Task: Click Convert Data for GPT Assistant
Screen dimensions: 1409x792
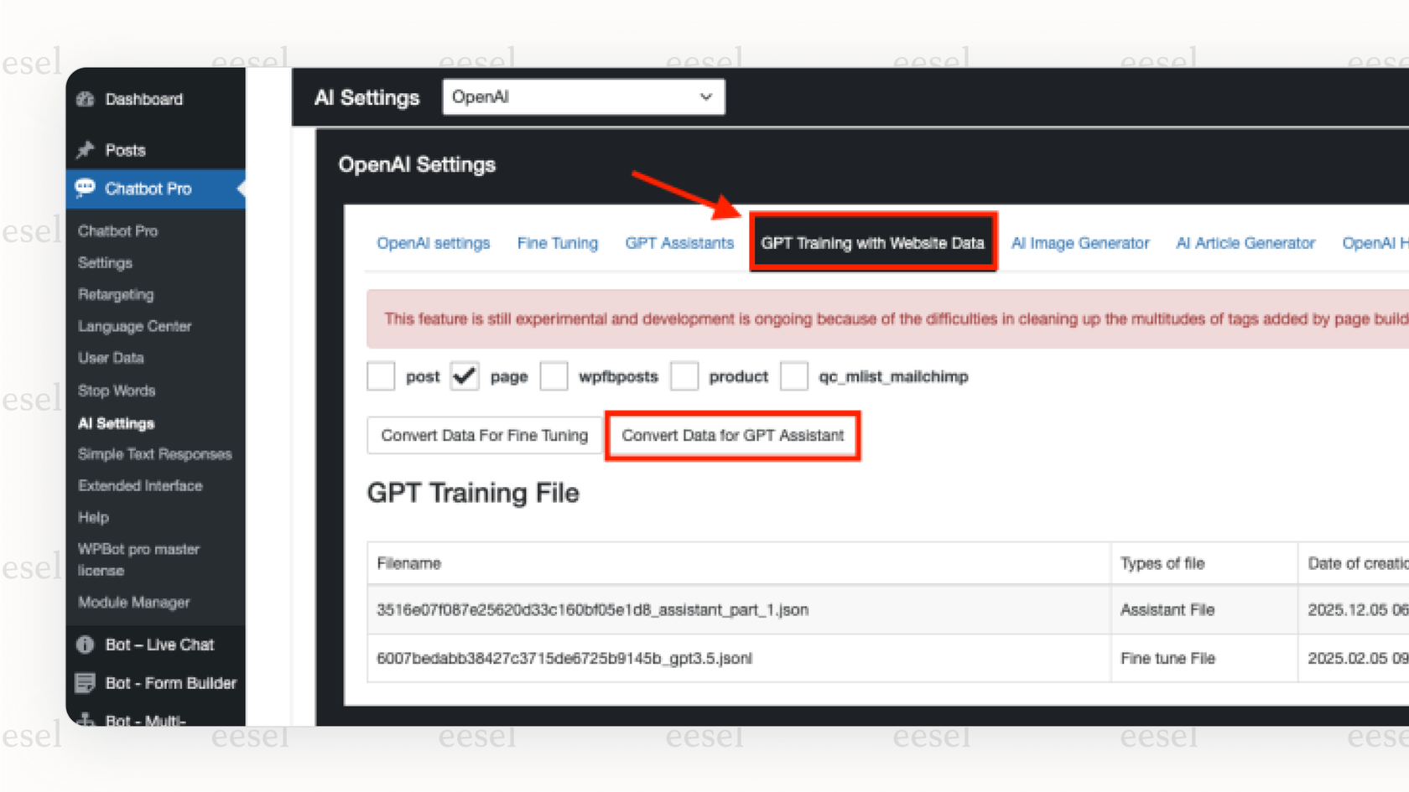Action: tap(732, 435)
